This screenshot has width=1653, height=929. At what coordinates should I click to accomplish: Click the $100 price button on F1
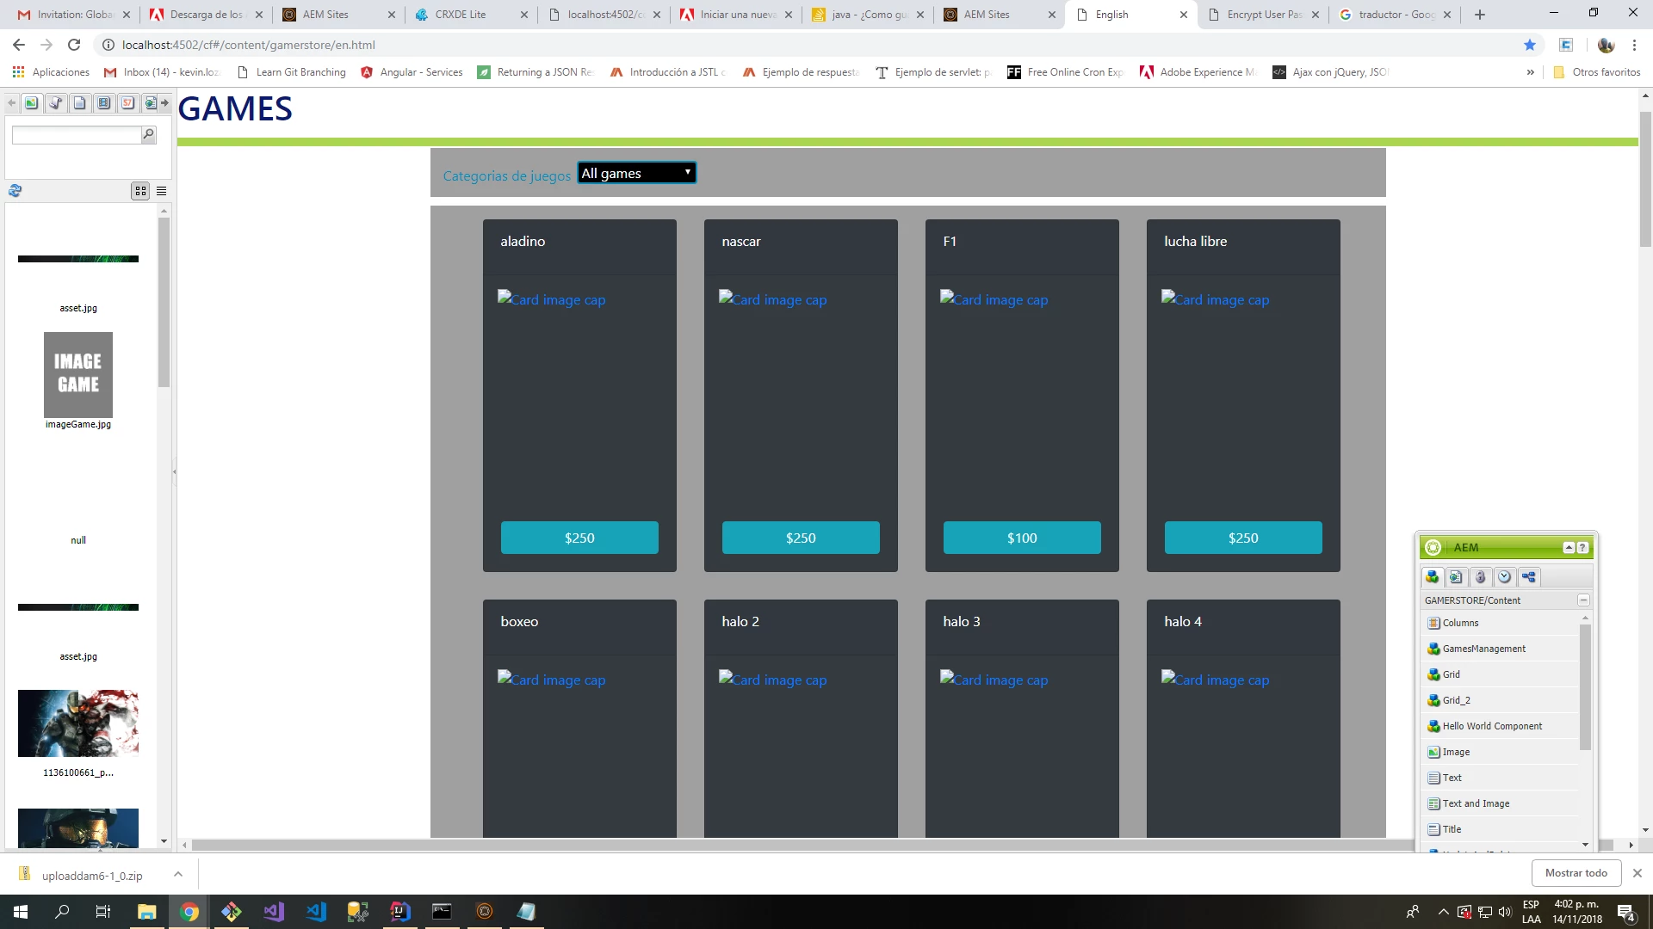[1021, 538]
